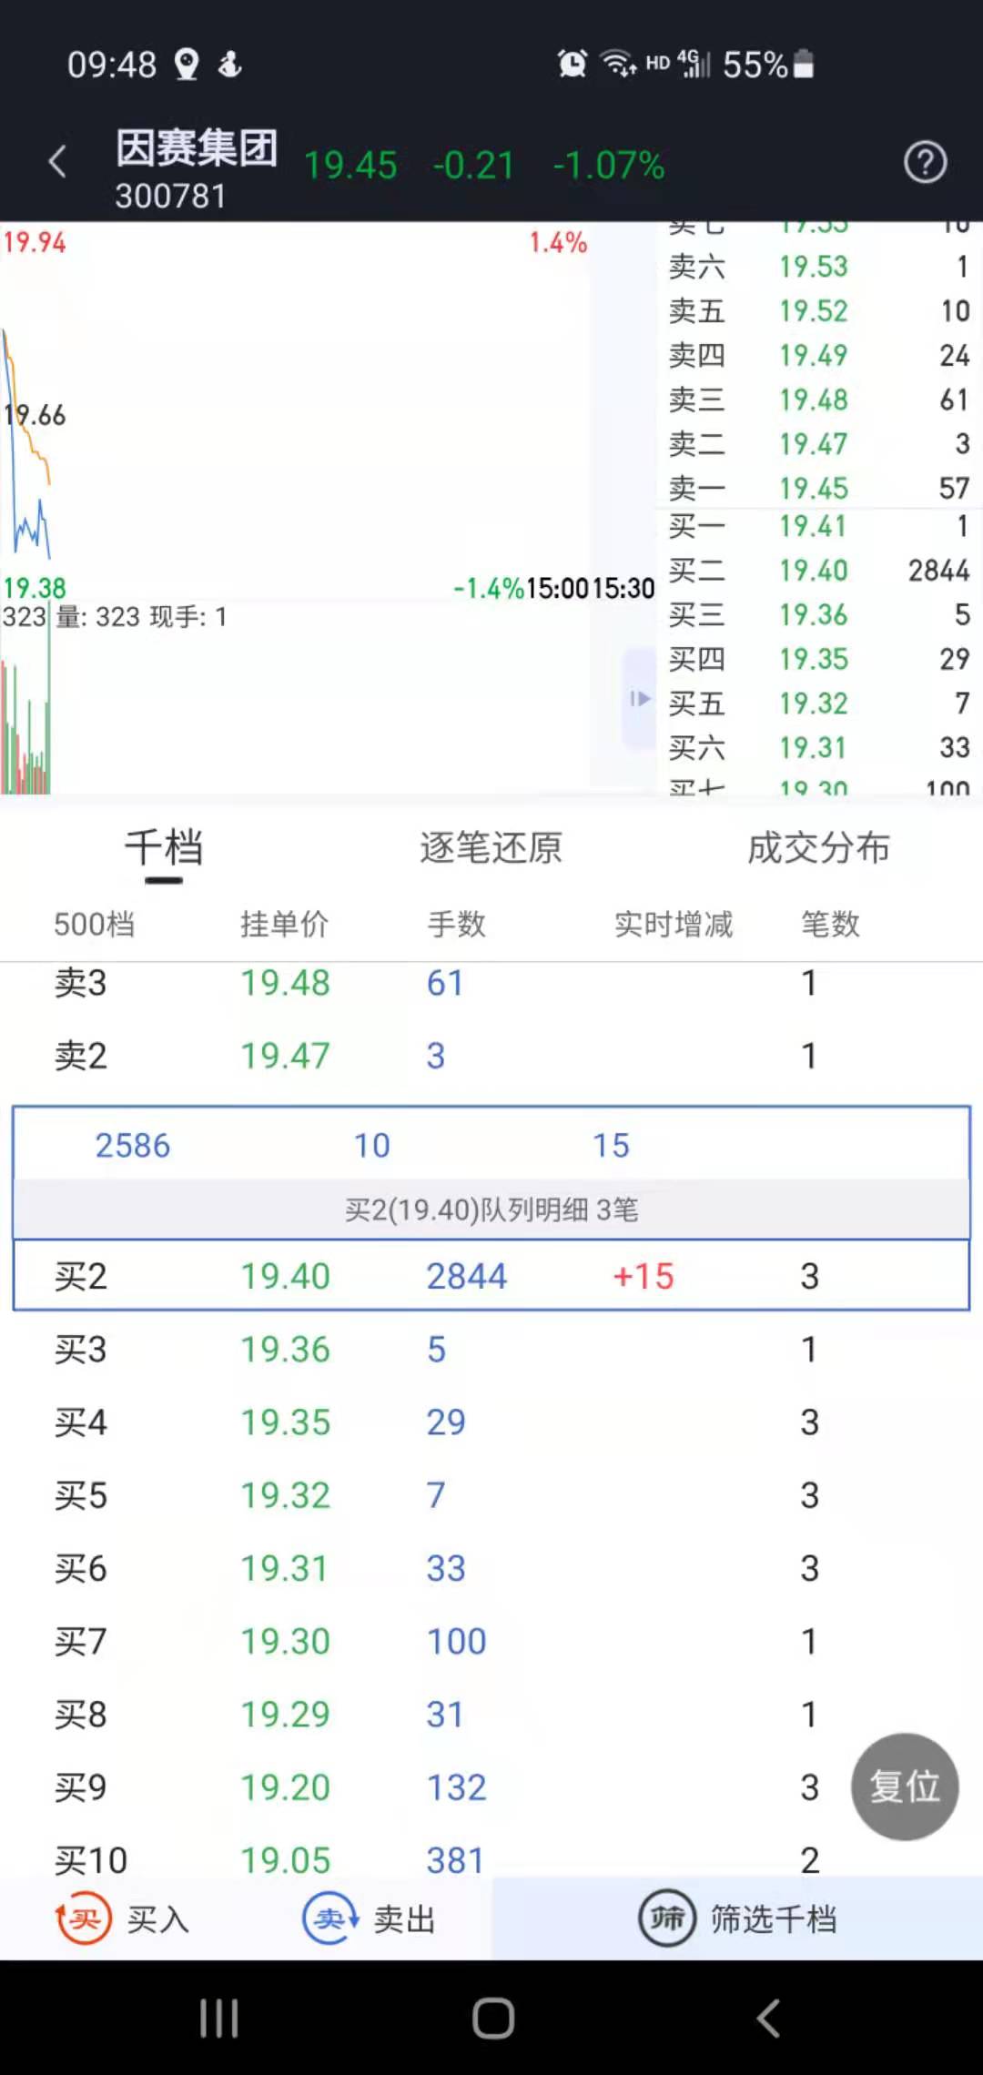Image resolution: width=983 pixels, height=2075 pixels.
Task: Open 筛选千档 filter button
Action: 737,1918
